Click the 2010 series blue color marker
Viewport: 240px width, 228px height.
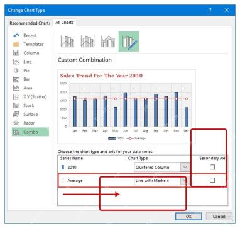(x=63, y=168)
